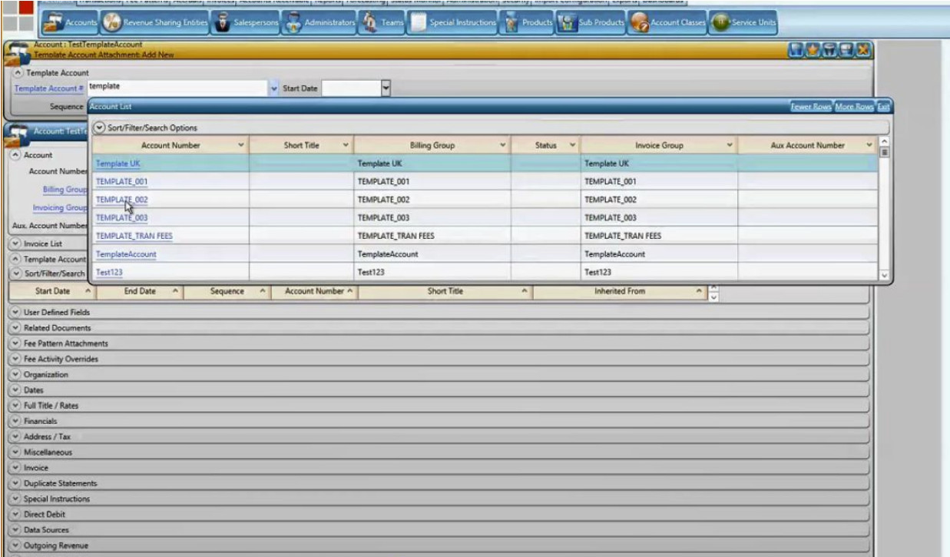The width and height of the screenshot is (950, 557).
Task: Select the TEMPLATE_002 account link
Action: tap(121, 200)
